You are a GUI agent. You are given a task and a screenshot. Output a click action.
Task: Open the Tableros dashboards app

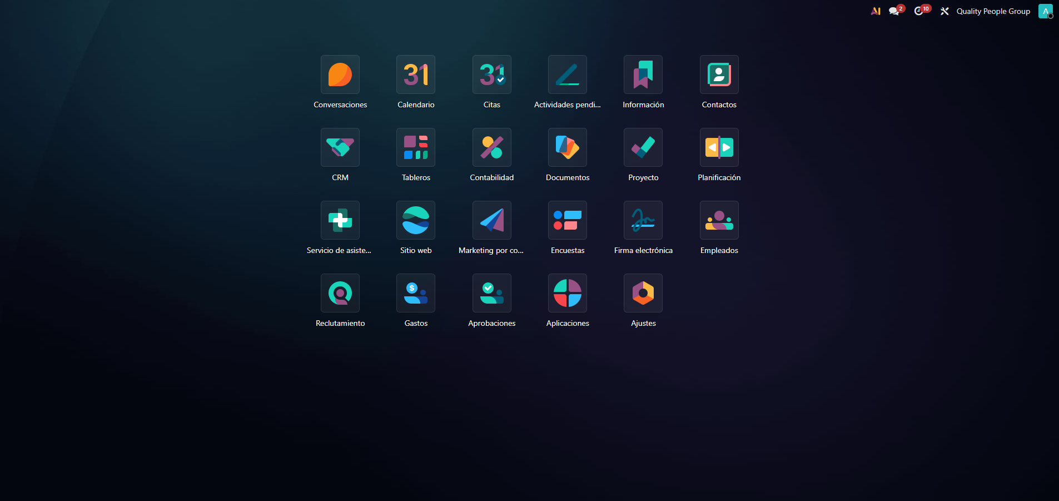[416, 148]
